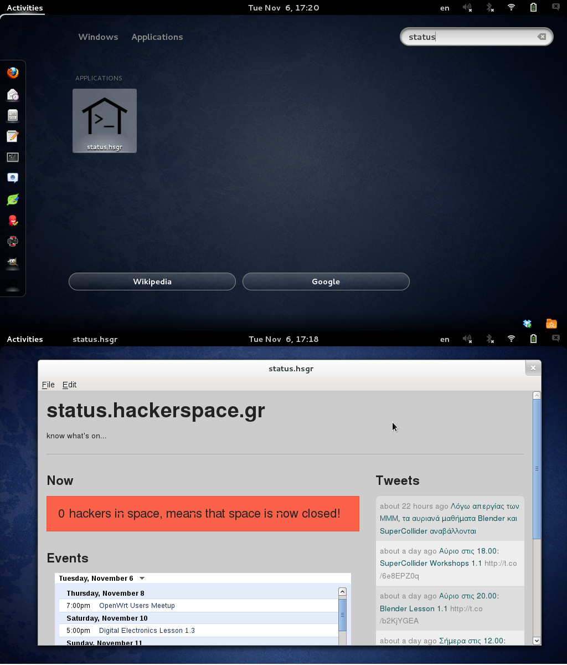This screenshot has height=665, width=567.
Task: Search Wikipedia for the typed query
Action: pos(152,282)
